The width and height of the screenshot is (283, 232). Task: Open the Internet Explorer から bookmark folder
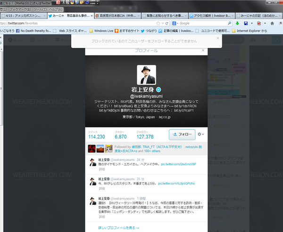(x=250, y=31)
